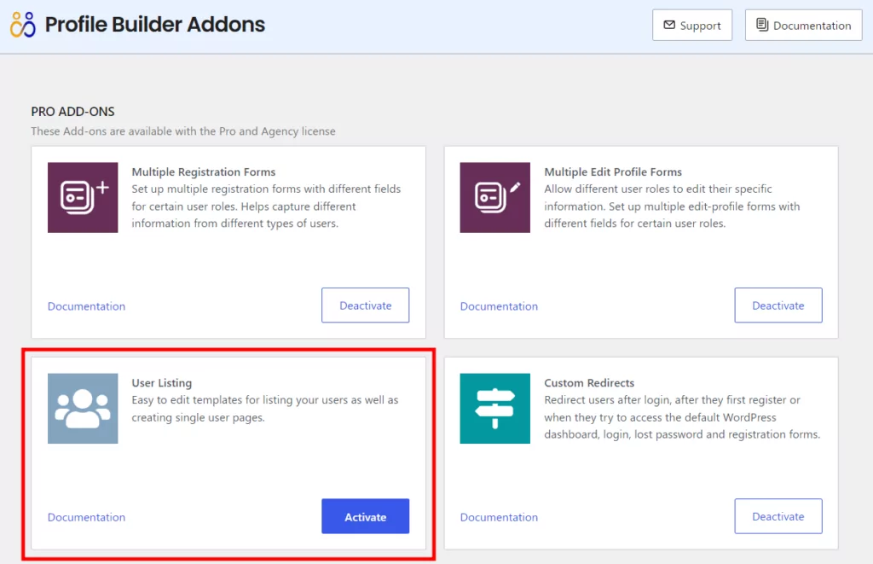Click the Profile Builder logo icon
The width and height of the screenshot is (873, 564).
coord(23,25)
